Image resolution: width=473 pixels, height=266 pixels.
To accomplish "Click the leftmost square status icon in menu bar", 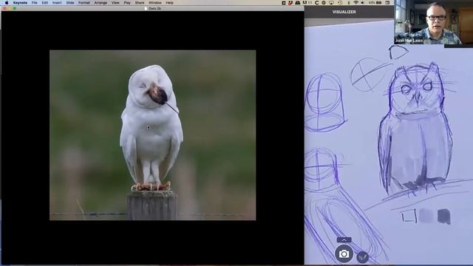I will pyautogui.click(x=284, y=3).
